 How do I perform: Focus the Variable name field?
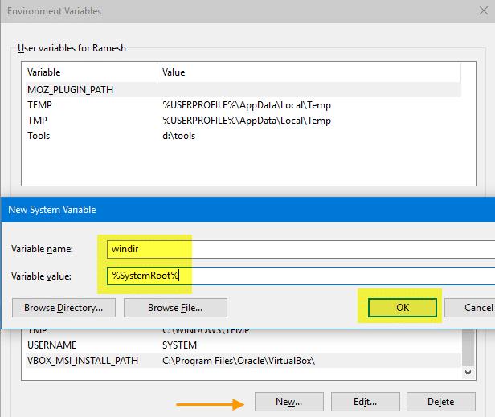301,249
